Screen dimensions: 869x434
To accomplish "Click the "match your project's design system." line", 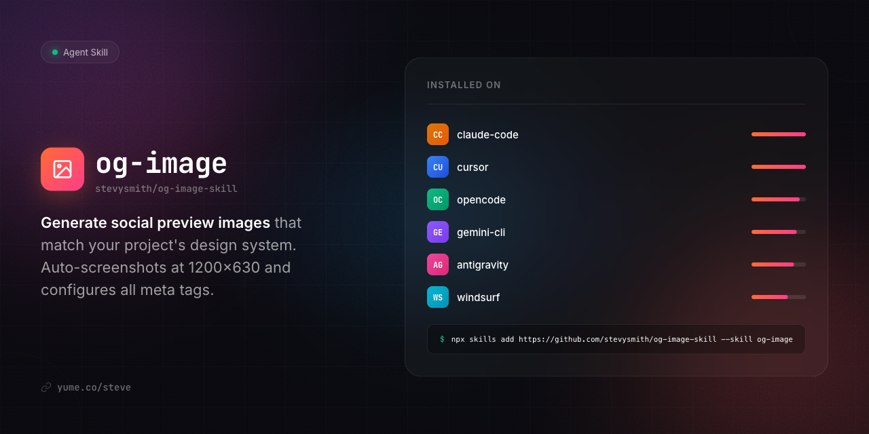I will (168, 245).
